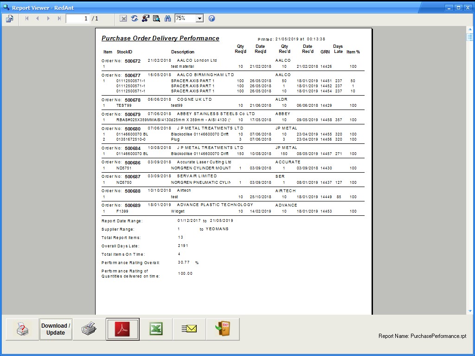This screenshot has height=356, width=475.
Task: Open the search expert icon
Action: coord(156,19)
